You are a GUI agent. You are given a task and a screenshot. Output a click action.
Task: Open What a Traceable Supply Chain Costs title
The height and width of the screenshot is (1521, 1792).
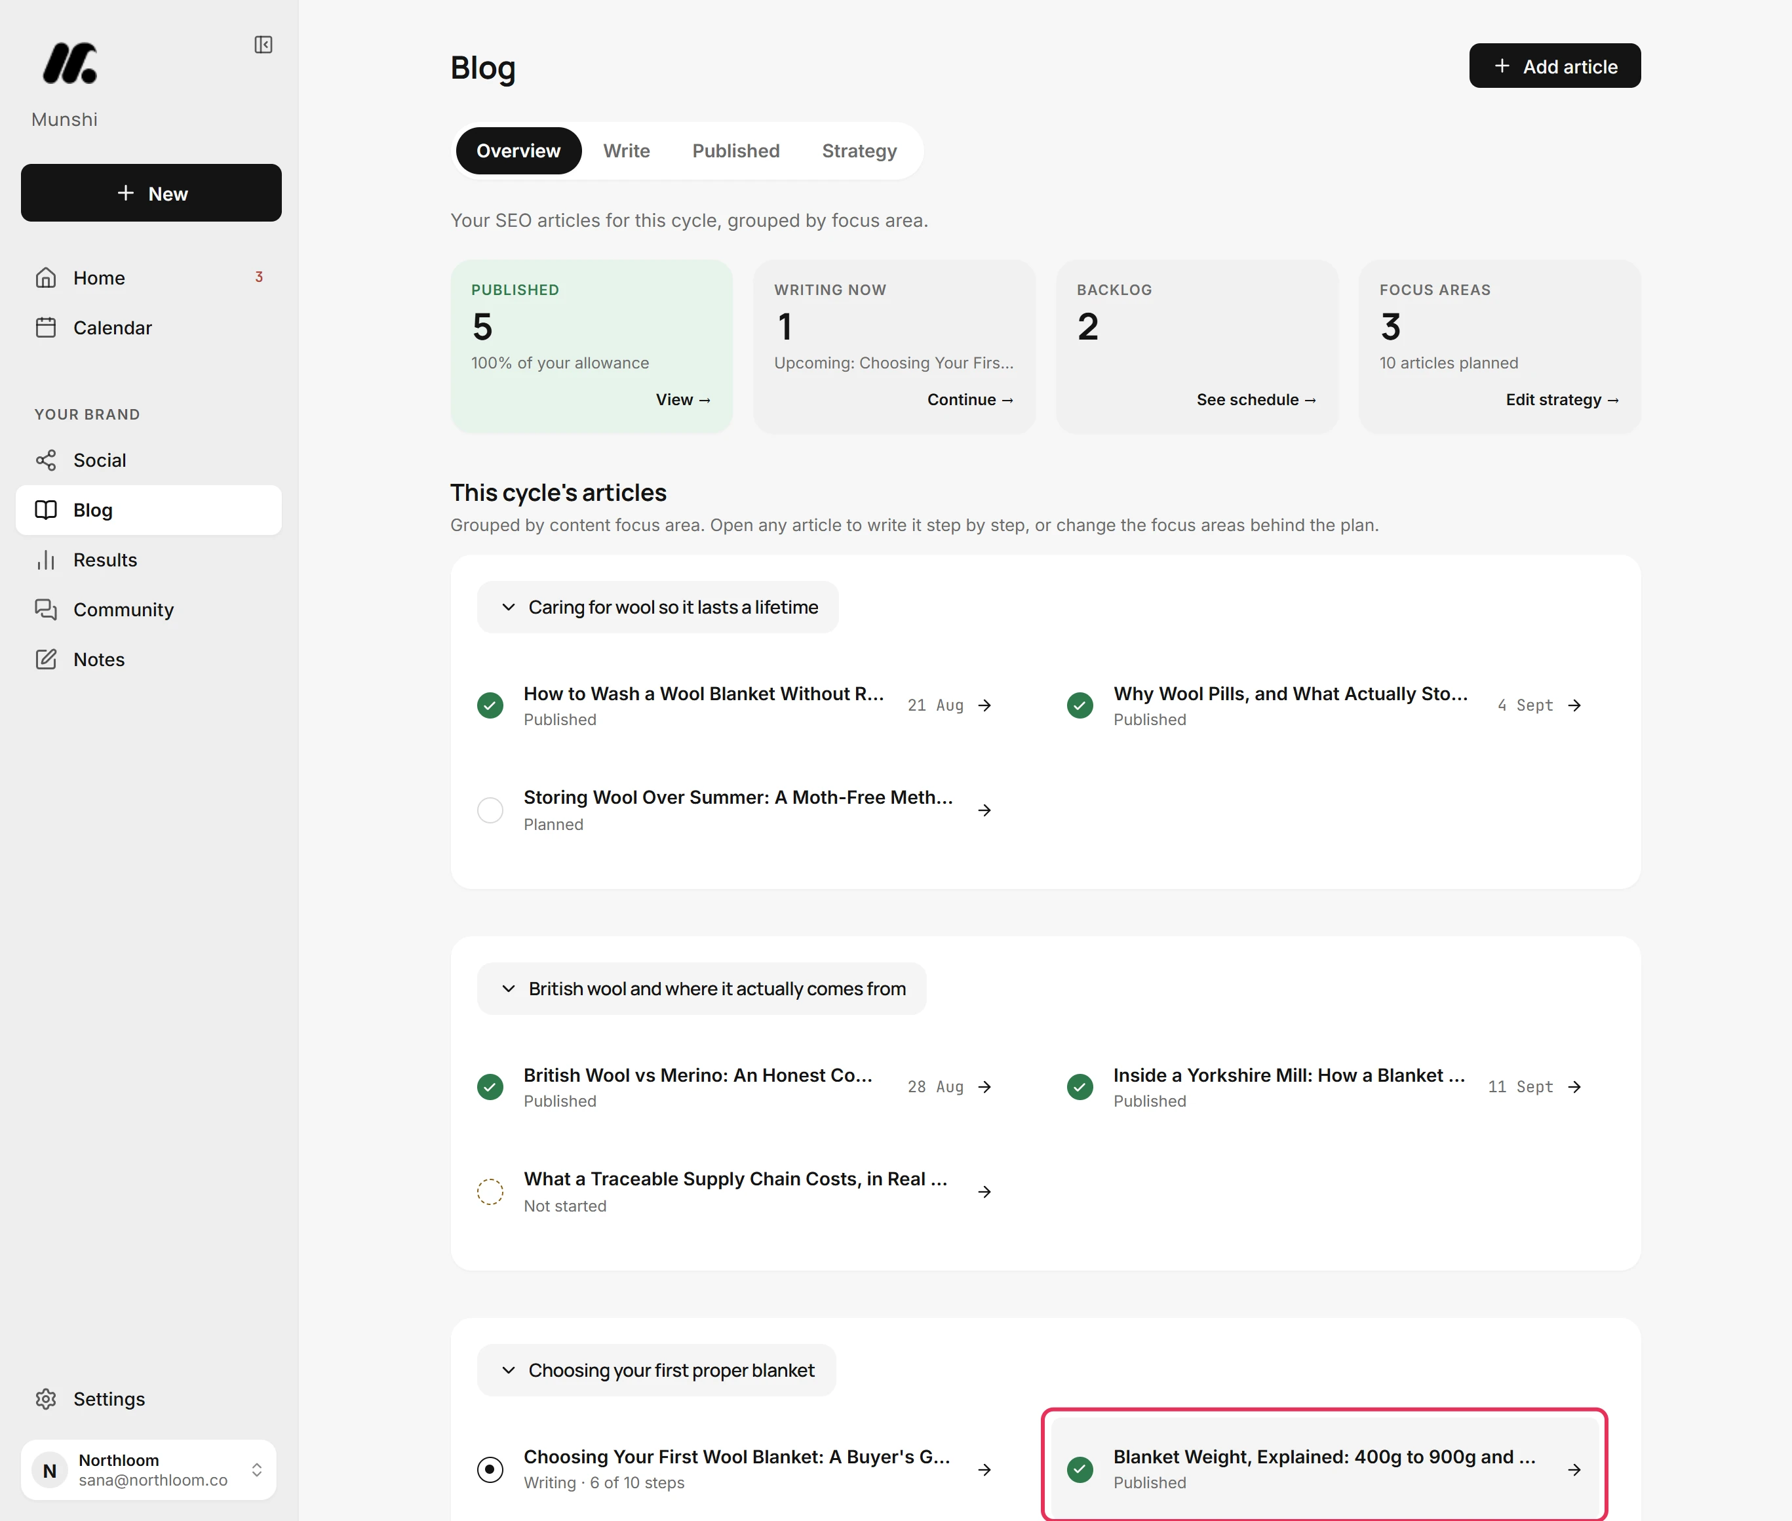pos(735,1179)
